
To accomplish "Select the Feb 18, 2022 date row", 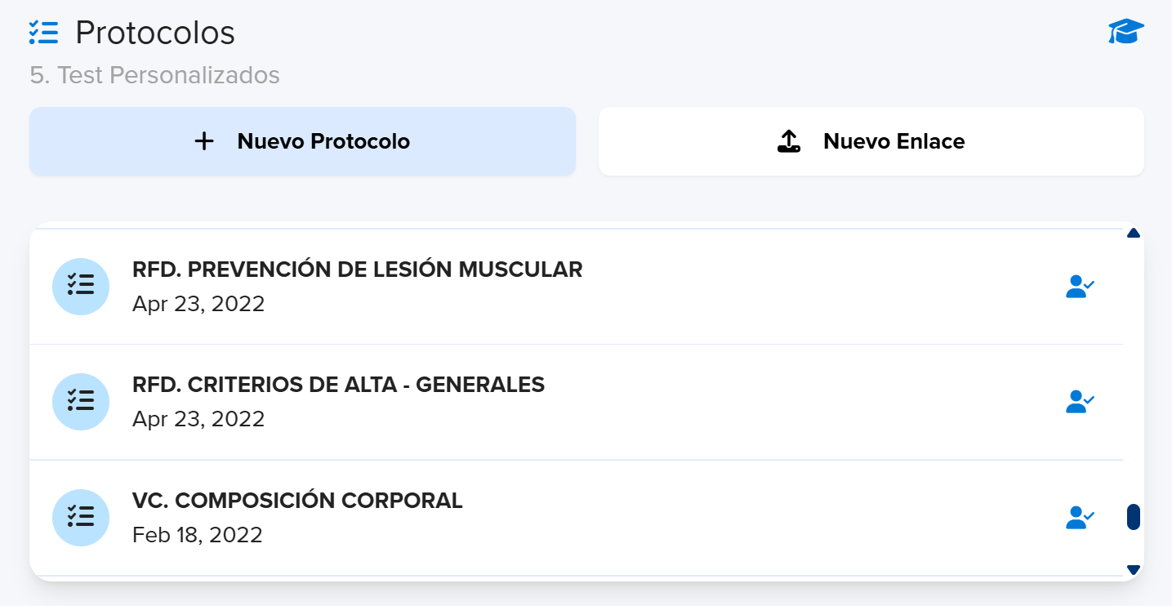I will (198, 535).
